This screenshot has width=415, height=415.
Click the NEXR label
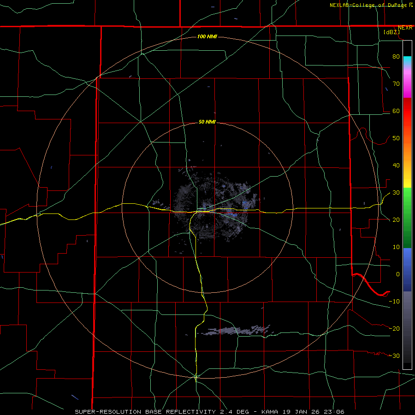click(405, 28)
